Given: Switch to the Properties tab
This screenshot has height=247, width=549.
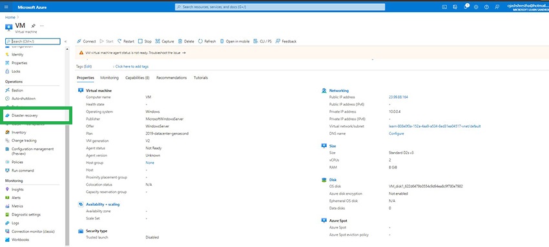Looking at the screenshot, I should [x=85, y=77].
